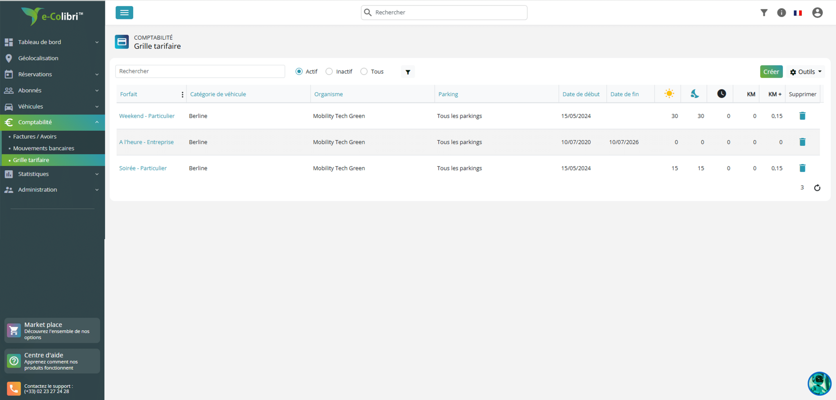Open the Soirée - Particulier tariff link
Screen dimensions: 836x400
pyautogui.click(x=143, y=168)
